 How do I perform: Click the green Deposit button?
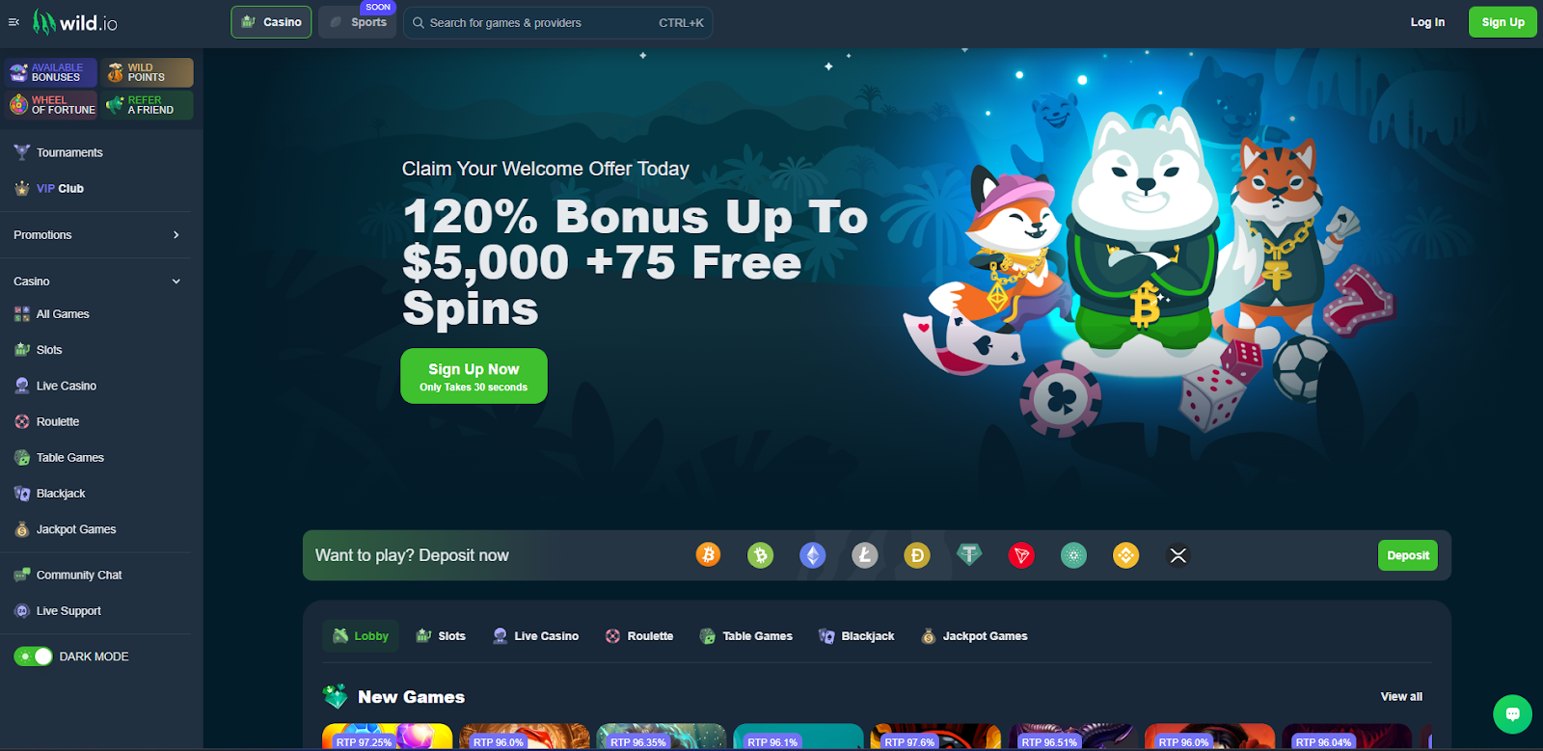pyautogui.click(x=1408, y=555)
